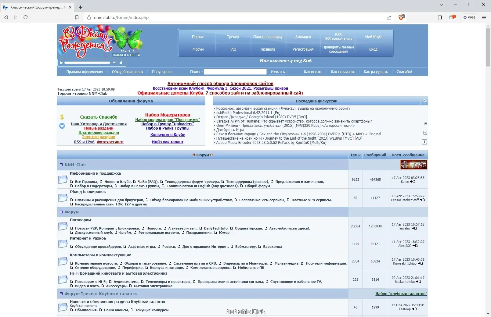Click the Planet banner image

click(414, 165)
